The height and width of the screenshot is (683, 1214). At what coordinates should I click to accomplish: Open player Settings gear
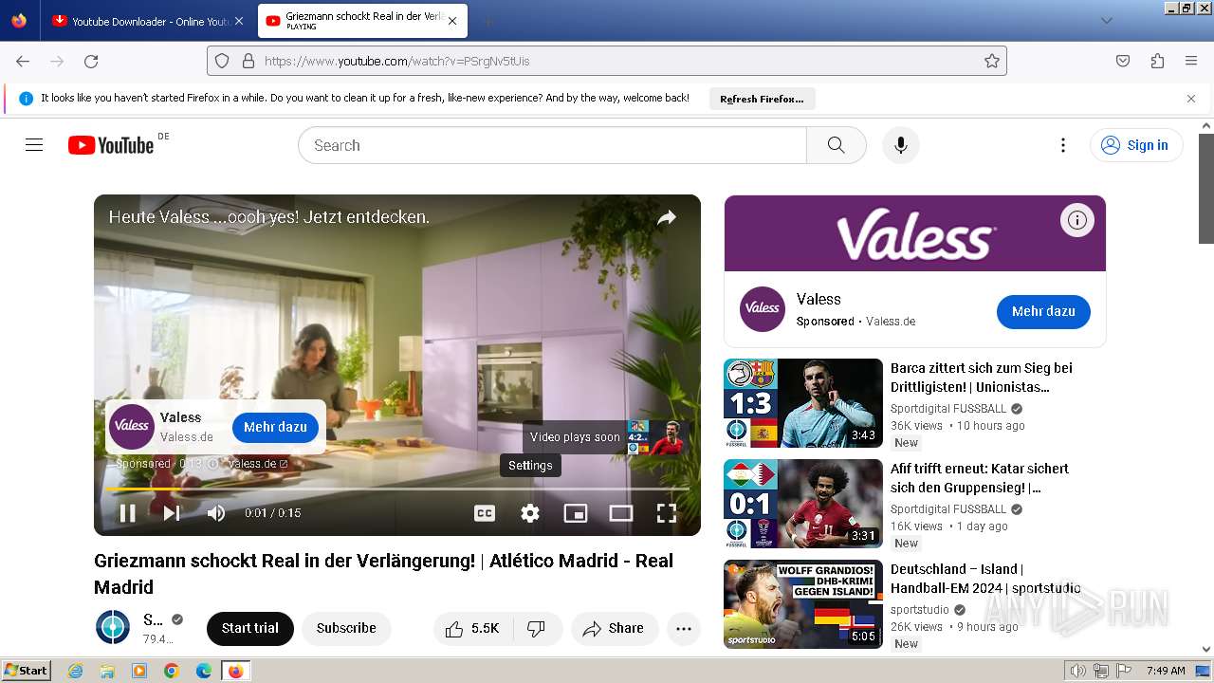coord(530,513)
